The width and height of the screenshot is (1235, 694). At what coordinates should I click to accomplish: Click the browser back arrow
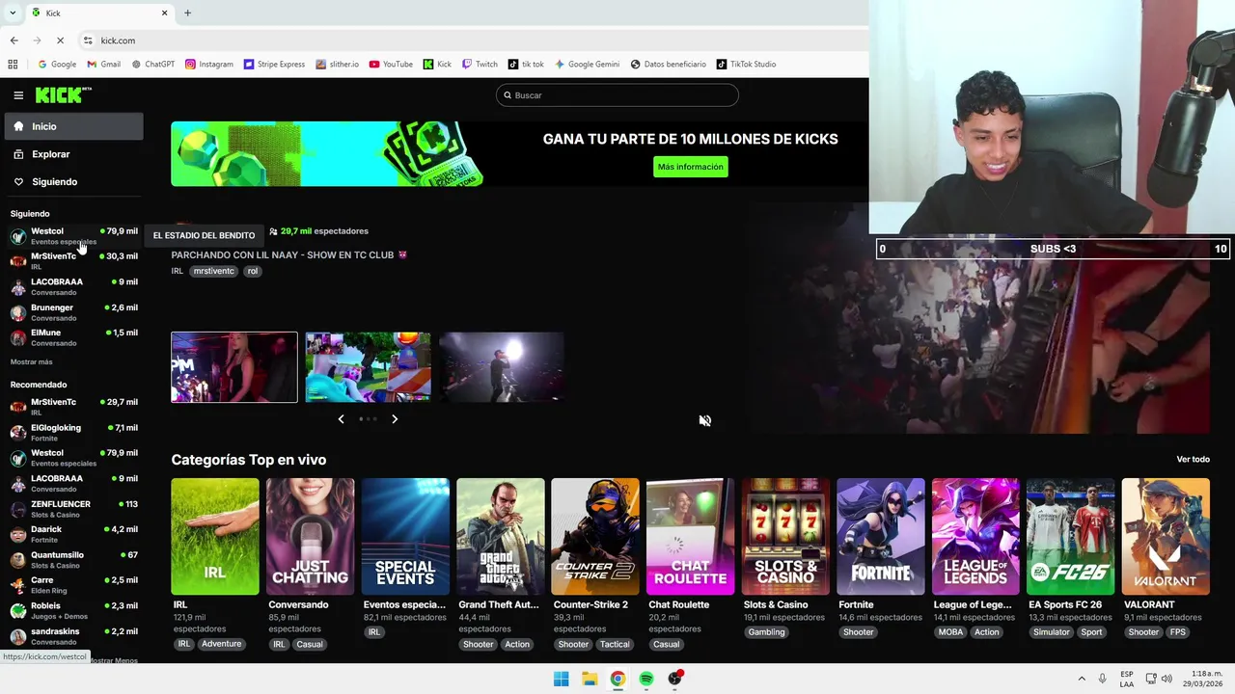click(x=14, y=40)
